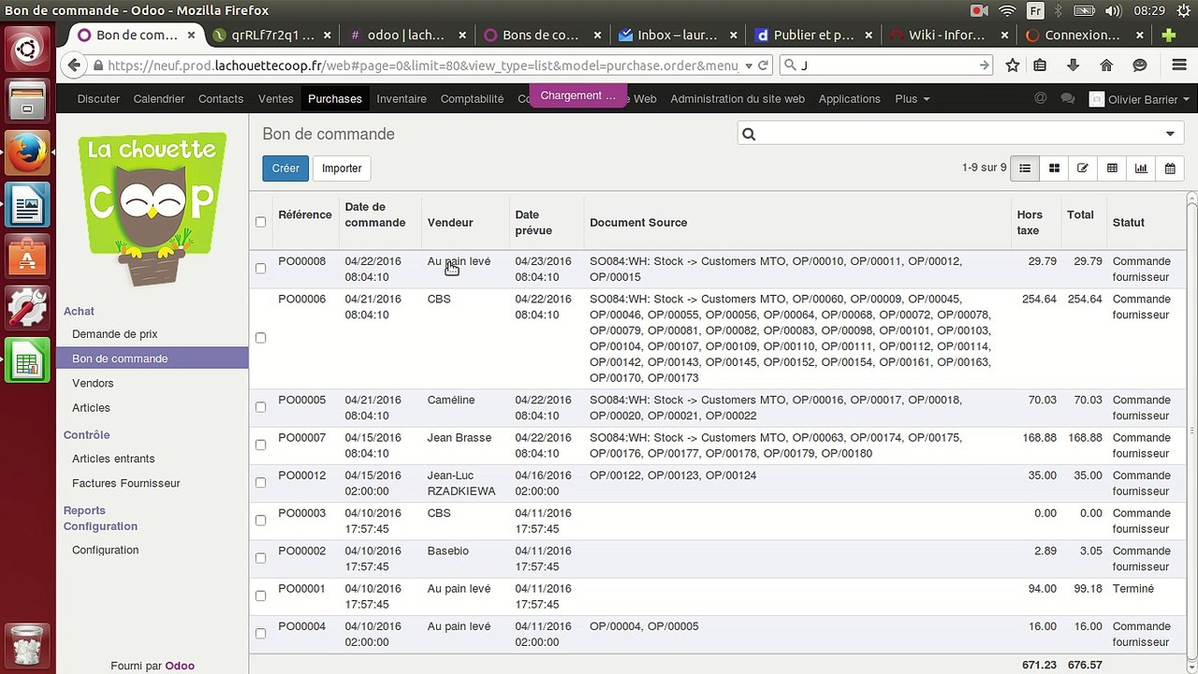The image size is (1198, 674).
Task: Switch to pivot table view
Action: coord(1112,168)
